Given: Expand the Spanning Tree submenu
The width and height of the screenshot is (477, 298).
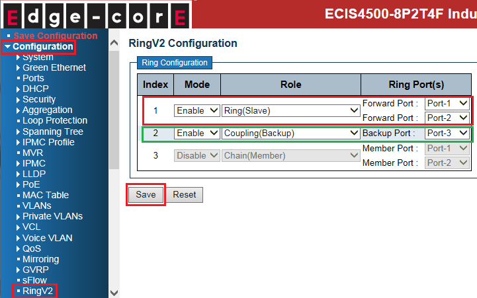Looking at the screenshot, I should tap(52, 131).
